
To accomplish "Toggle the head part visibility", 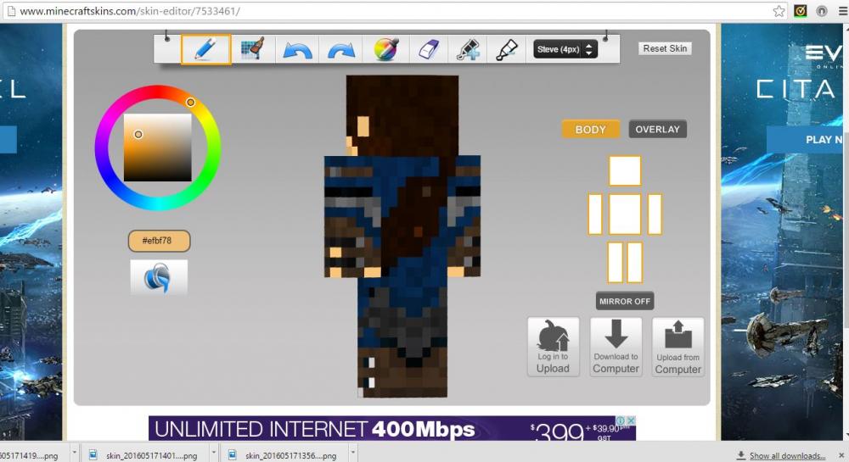I will (x=625, y=170).
